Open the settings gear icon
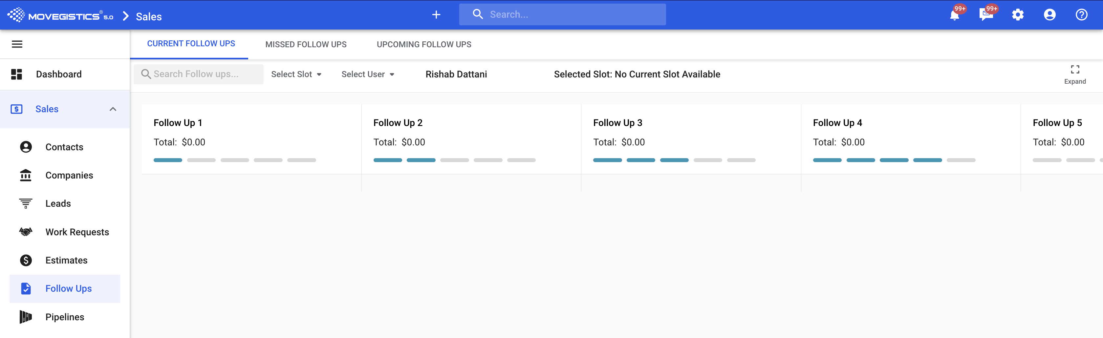This screenshot has width=1103, height=338. pos(1018,15)
